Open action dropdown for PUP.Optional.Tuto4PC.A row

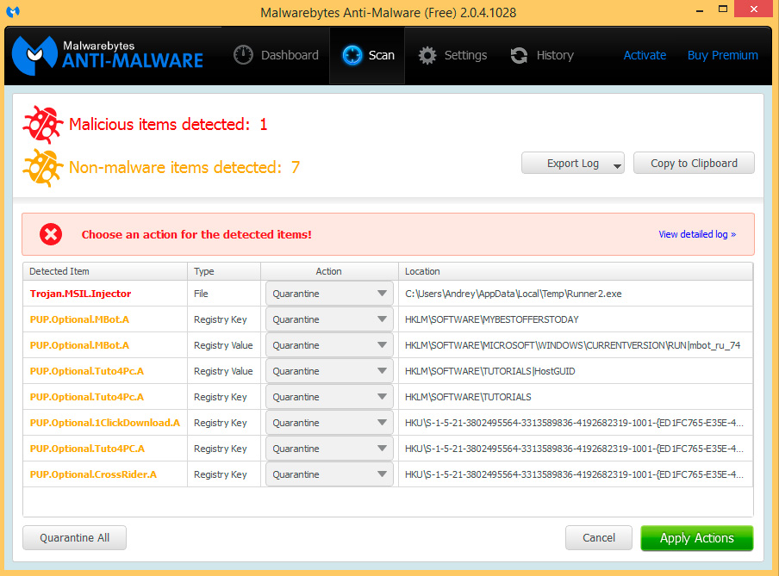[x=329, y=449]
